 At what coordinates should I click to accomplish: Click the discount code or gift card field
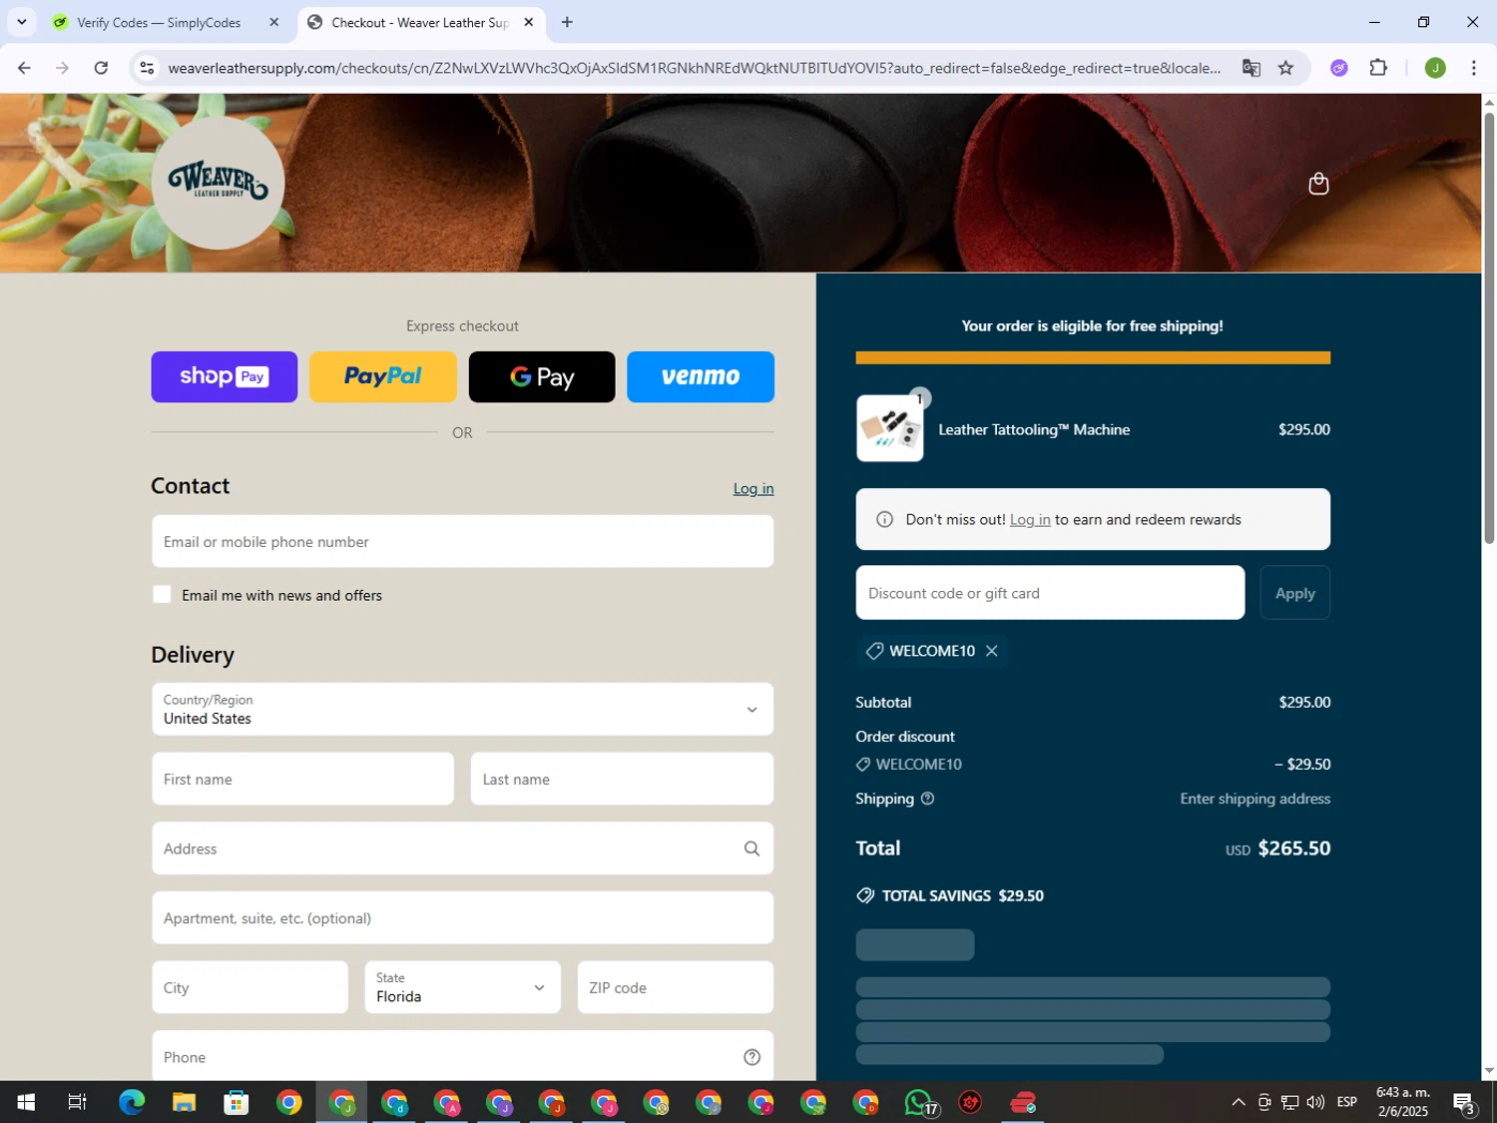coord(1050,593)
